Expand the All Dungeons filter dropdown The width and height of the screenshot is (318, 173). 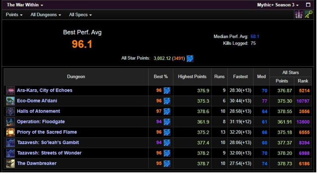click(46, 15)
